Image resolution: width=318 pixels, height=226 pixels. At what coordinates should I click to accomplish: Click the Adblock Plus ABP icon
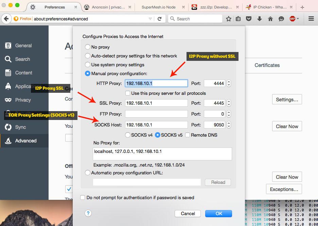292,19
